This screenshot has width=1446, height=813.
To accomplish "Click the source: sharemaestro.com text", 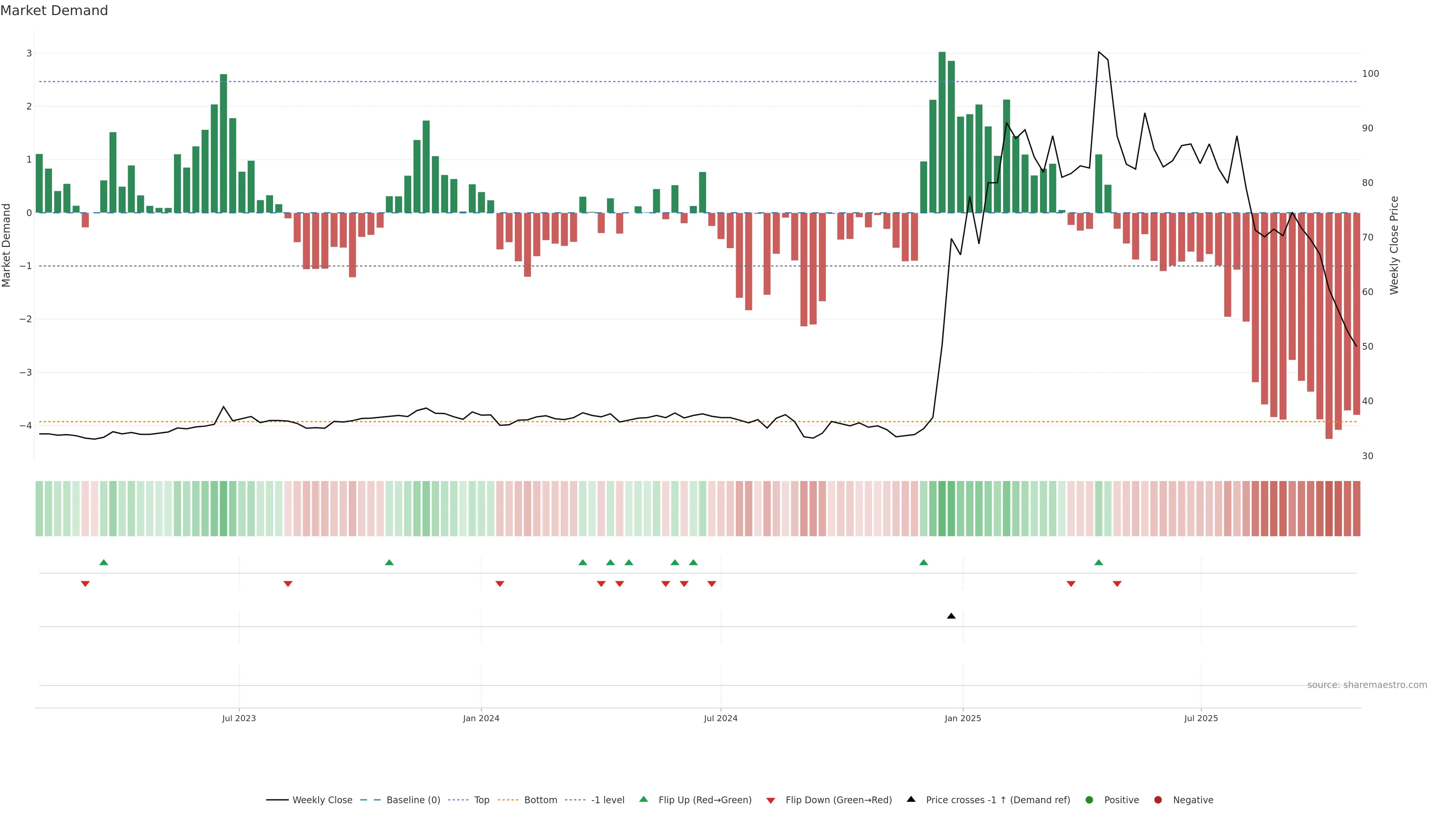I will click(1367, 685).
